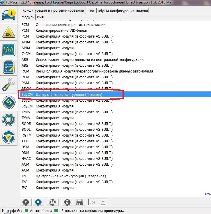Select APIM 'Конфигурация модуля' row
Screen dimensions: 211x214
click(116, 48)
